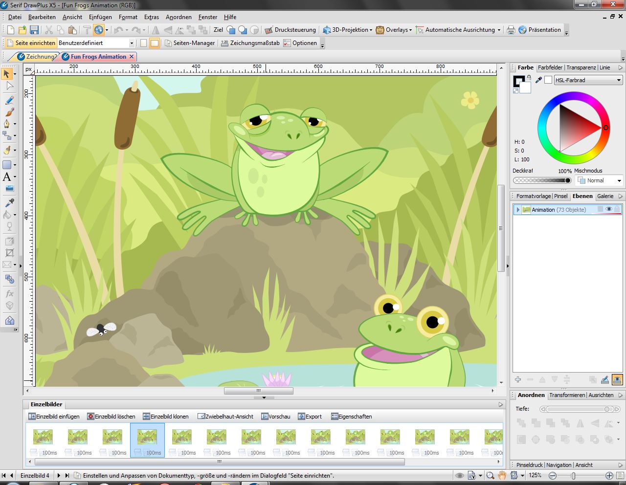
Task: Click the Deckkraft opacity slider
Action: (x=542, y=180)
